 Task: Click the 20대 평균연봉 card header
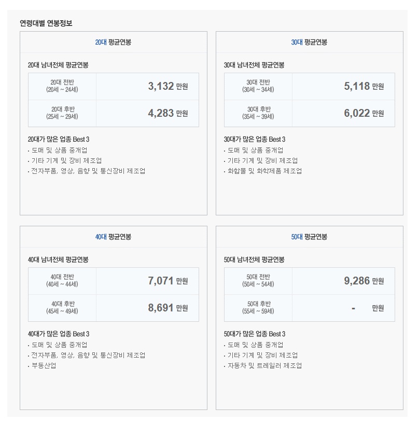(113, 42)
